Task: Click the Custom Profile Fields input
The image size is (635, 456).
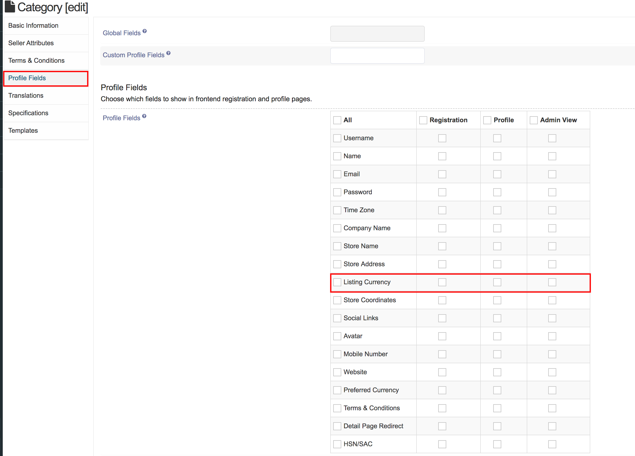Action: click(377, 56)
